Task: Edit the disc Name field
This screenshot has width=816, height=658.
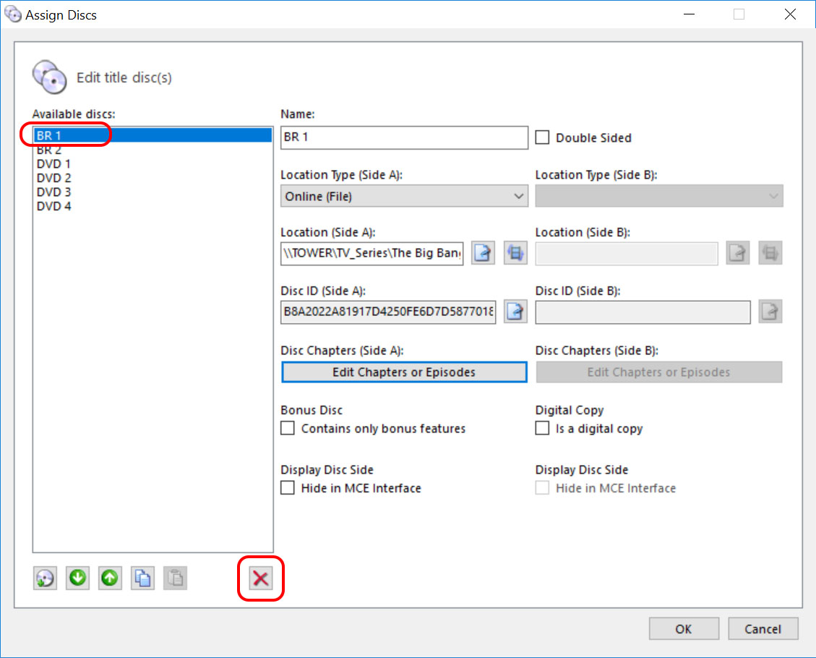Action: click(404, 137)
